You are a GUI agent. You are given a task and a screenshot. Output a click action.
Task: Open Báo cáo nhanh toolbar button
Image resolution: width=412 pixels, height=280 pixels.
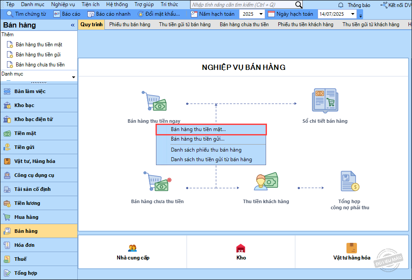pyautogui.click(x=109, y=14)
